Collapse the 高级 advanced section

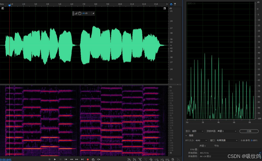(x=186, y=136)
